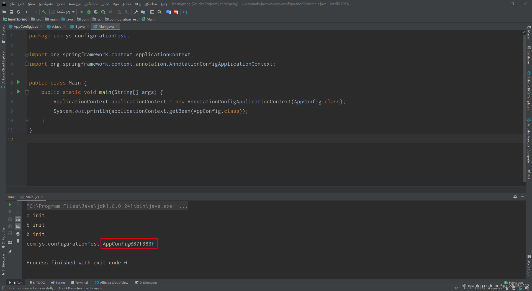This screenshot has height=291, width=532.
Task: Debug Main (2) with the bug icon
Action: point(89,12)
